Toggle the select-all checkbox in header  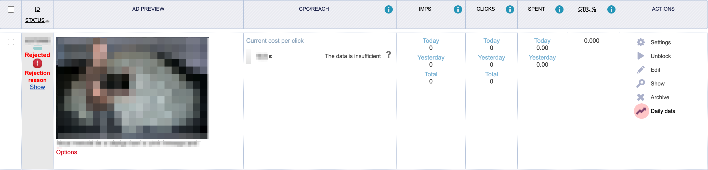tap(11, 9)
